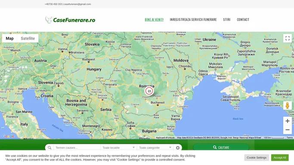Click the Google logo on map
Image resolution: width=294 pixels, height=165 pixels.
tap(8, 136)
